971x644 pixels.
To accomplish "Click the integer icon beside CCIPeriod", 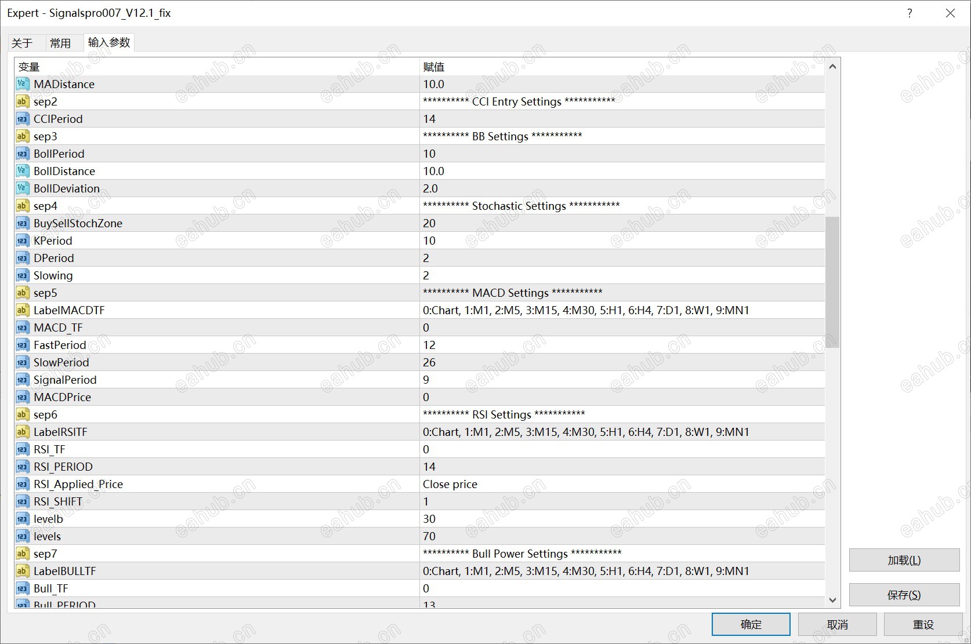I will click(22, 119).
